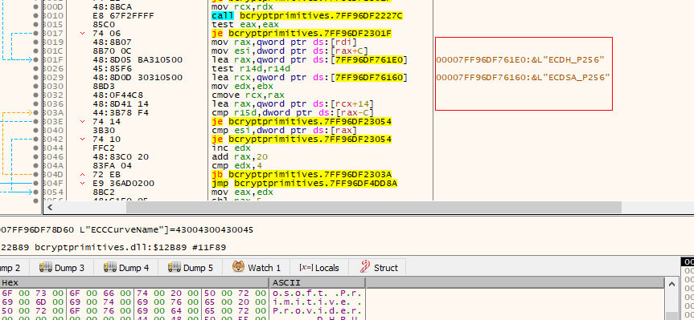
Task: Click the dog face icon on Watch 1
Action: pyautogui.click(x=239, y=267)
